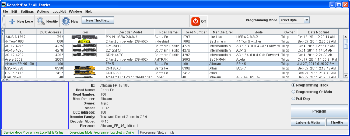The image size is (350, 136).
Task: Click Service Mode Programmer LocoNet status
Action: 34,132
